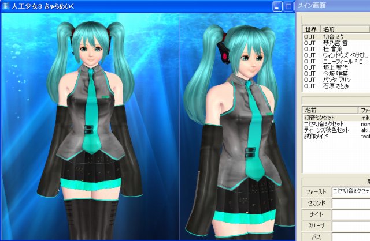Sort by the 世界 column header
The image size is (370, 241).
(x=311, y=29)
